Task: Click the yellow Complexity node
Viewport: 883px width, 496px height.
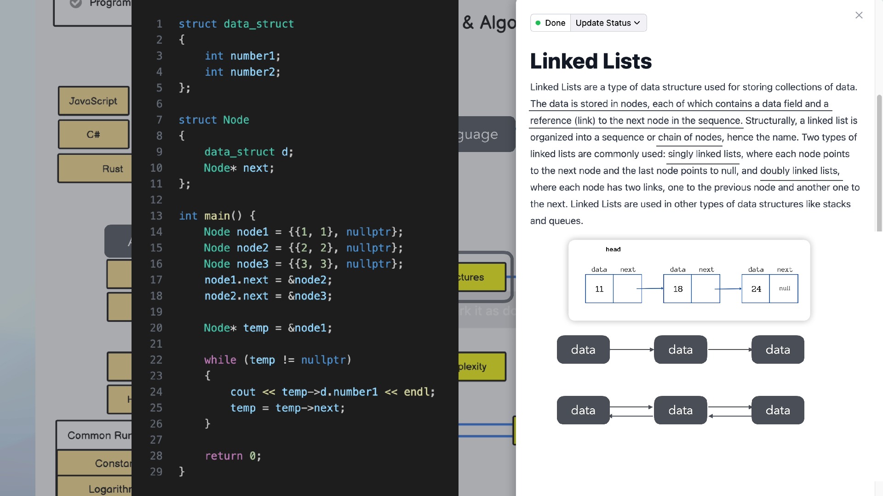Action: click(482, 366)
